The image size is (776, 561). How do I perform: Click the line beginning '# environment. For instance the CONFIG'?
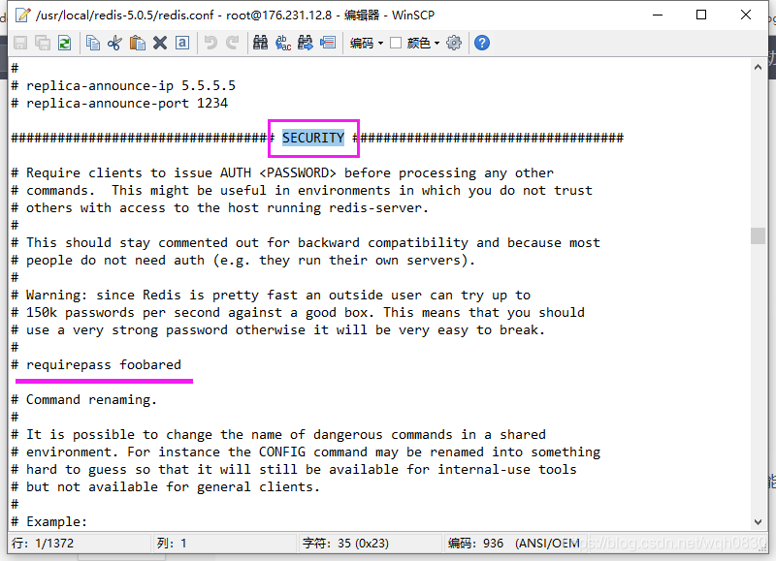(x=306, y=452)
